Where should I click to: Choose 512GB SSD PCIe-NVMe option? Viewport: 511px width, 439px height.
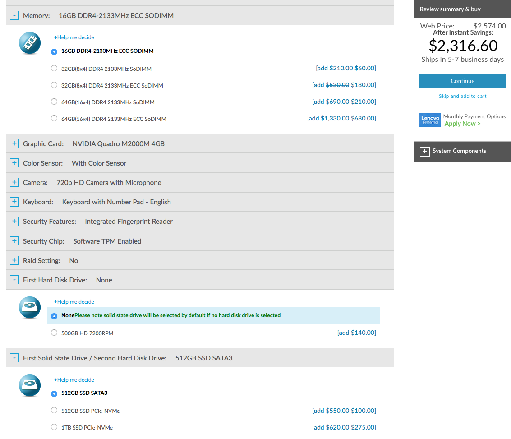coord(54,410)
